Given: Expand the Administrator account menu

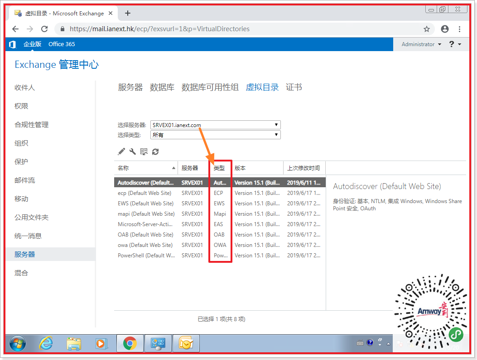Looking at the screenshot, I should pyautogui.click(x=421, y=44).
